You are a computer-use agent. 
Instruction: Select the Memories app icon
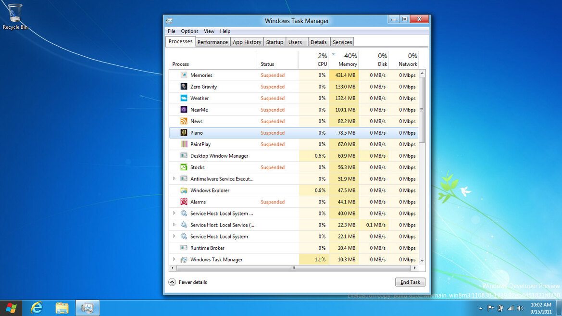tap(184, 75)
